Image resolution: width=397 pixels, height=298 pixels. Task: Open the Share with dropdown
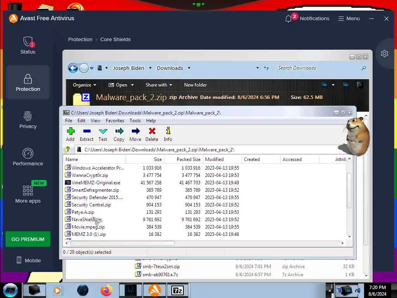pyautogui.click(x=159, y=85)
